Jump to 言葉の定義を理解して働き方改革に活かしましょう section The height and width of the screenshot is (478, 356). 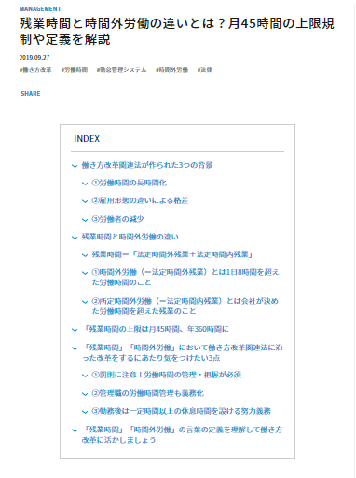(182, 434)
